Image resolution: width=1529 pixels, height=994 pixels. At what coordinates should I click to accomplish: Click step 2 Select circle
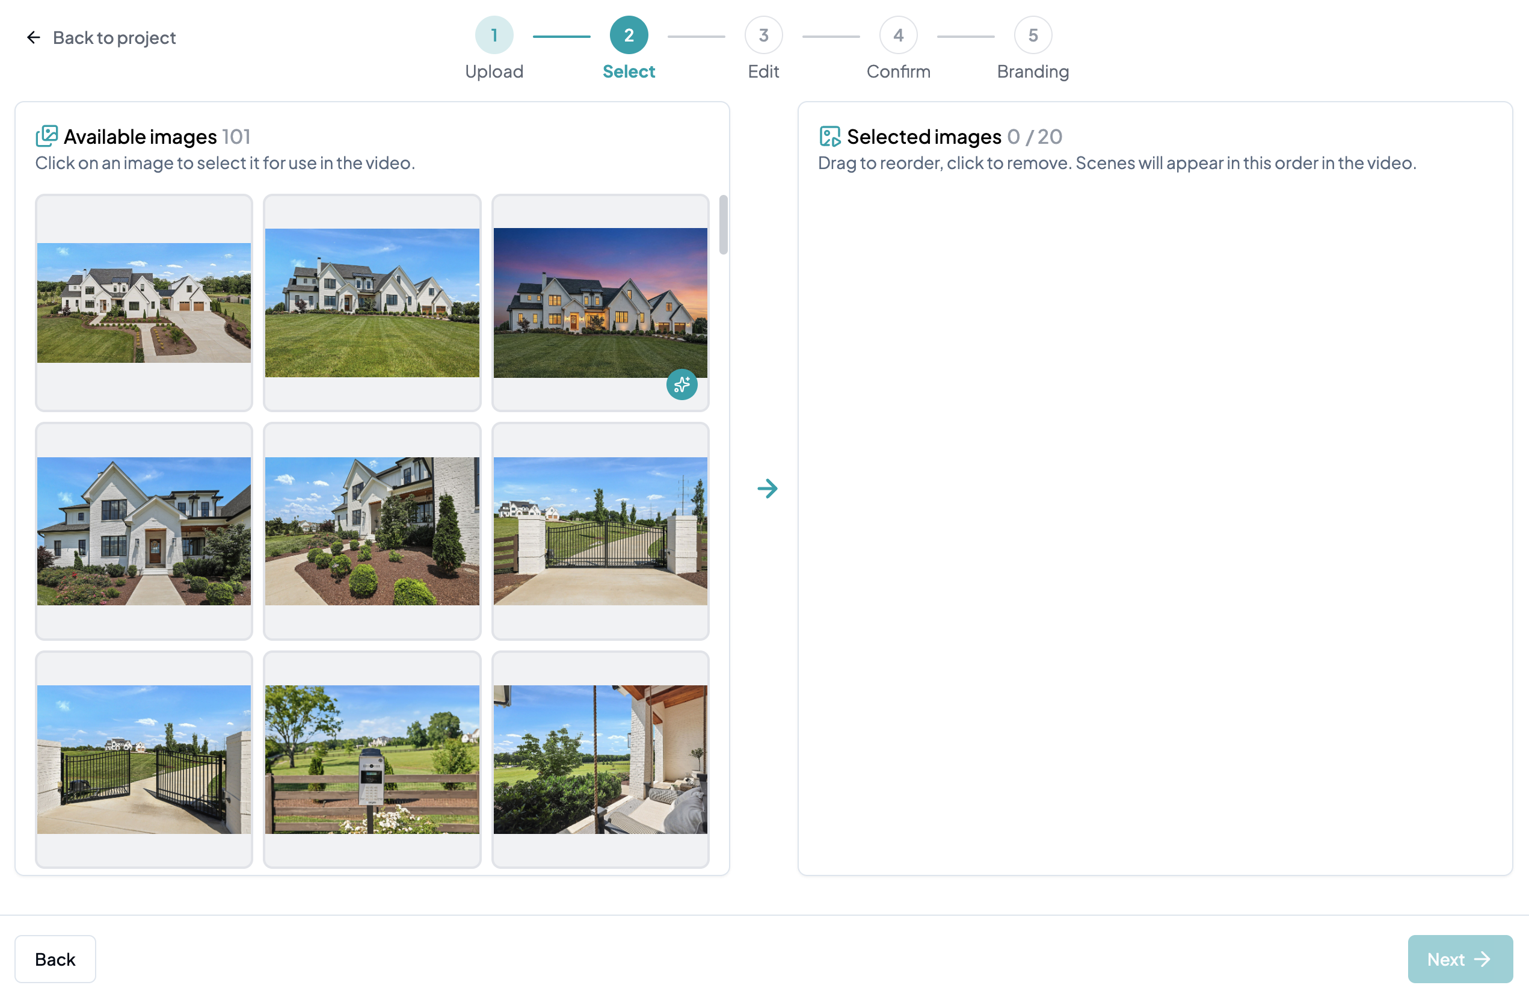(x=629, y=35)
